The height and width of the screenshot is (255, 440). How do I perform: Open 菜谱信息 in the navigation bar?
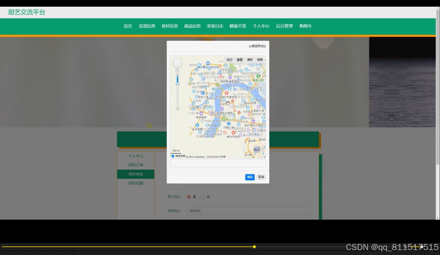click(x=147, y=26)
